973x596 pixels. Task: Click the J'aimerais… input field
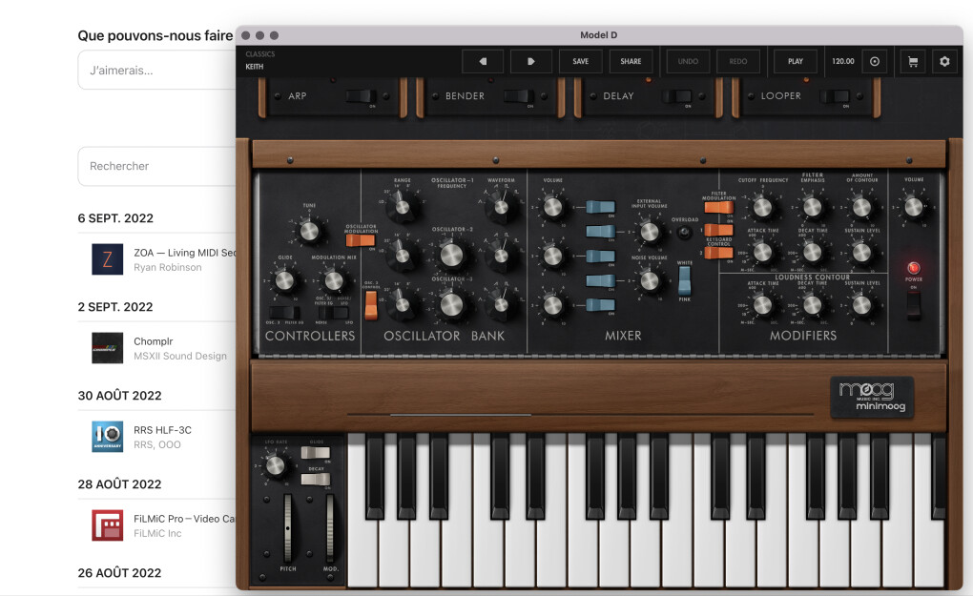coord(156,70)
